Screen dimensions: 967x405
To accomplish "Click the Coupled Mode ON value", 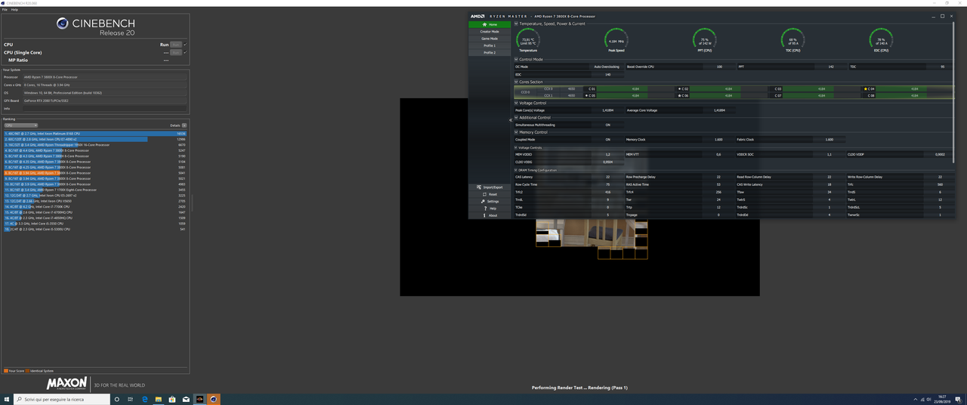I will click(607, 139).
